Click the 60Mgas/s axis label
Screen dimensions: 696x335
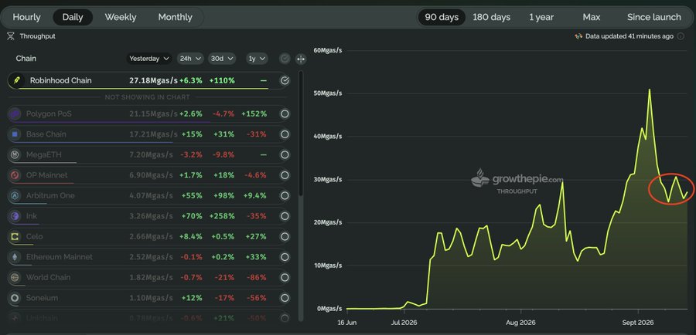(328, 50)
